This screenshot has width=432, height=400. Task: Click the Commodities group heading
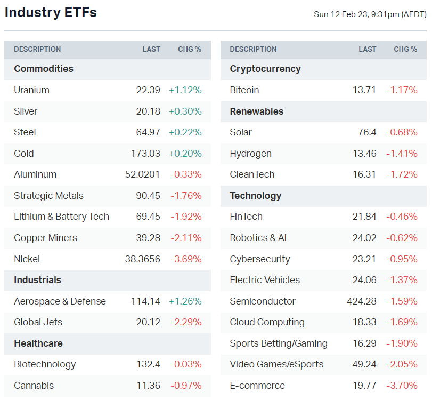pyautogui.click(x=44, y=69)
